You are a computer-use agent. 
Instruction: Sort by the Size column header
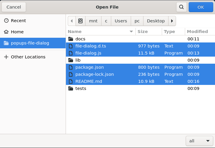point(149,32)
